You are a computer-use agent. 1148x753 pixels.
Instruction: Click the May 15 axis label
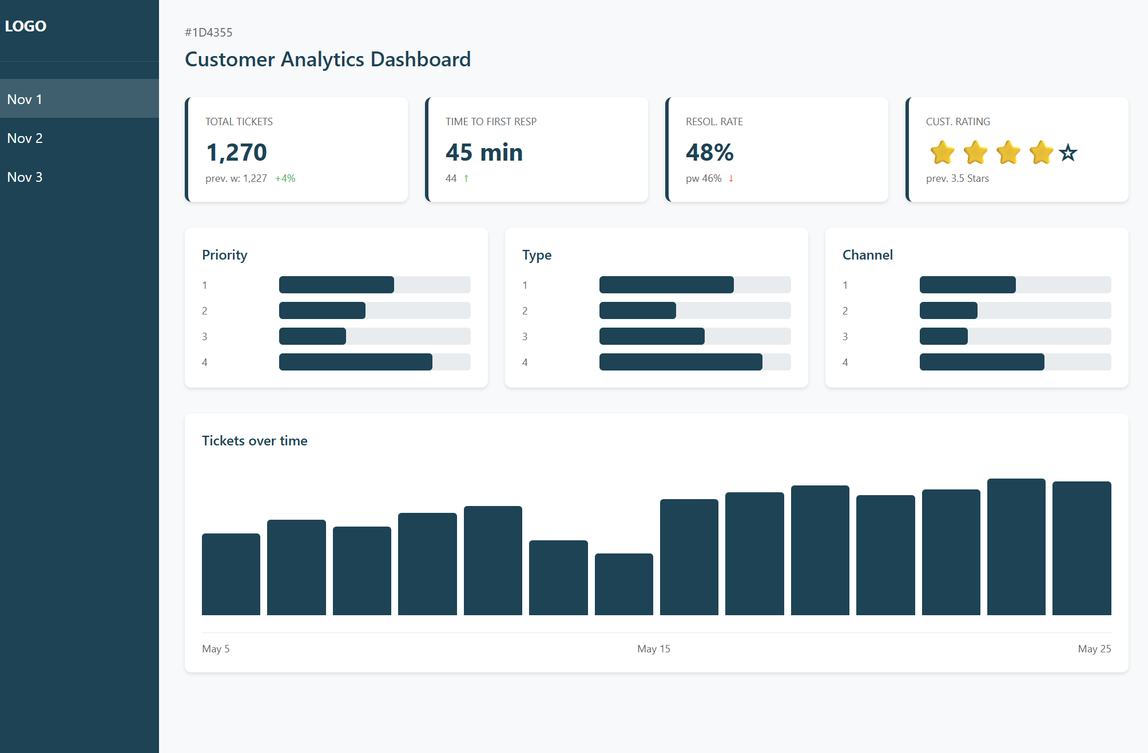pos(654,649)
